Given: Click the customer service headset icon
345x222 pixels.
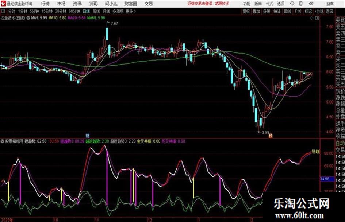Looking at the screenshot, I should pyautogui.click(x=292, y=4).
